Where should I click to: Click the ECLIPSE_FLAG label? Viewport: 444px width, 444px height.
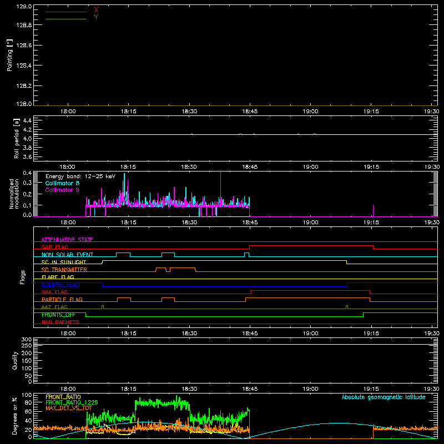[x=60, y=285]
